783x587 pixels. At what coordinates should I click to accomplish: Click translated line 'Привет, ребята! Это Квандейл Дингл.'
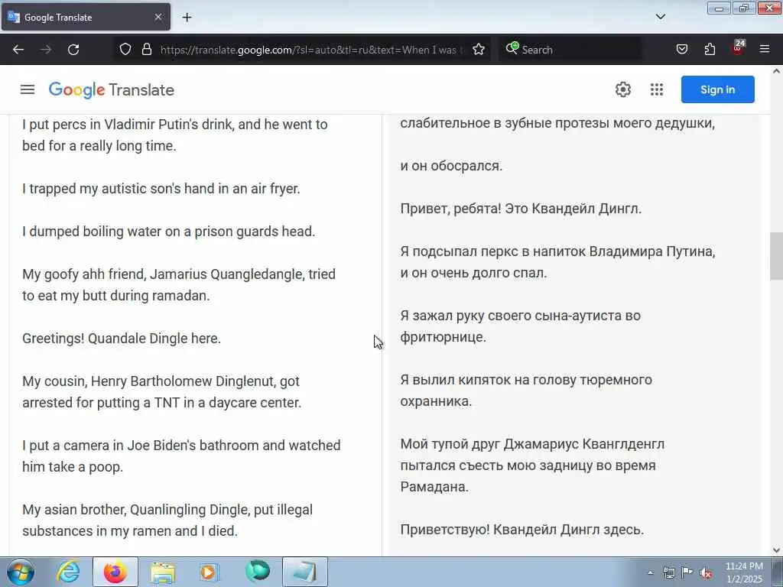[x=521, y=209]
